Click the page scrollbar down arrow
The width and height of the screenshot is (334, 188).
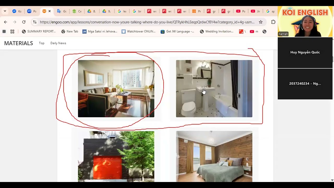332,180
